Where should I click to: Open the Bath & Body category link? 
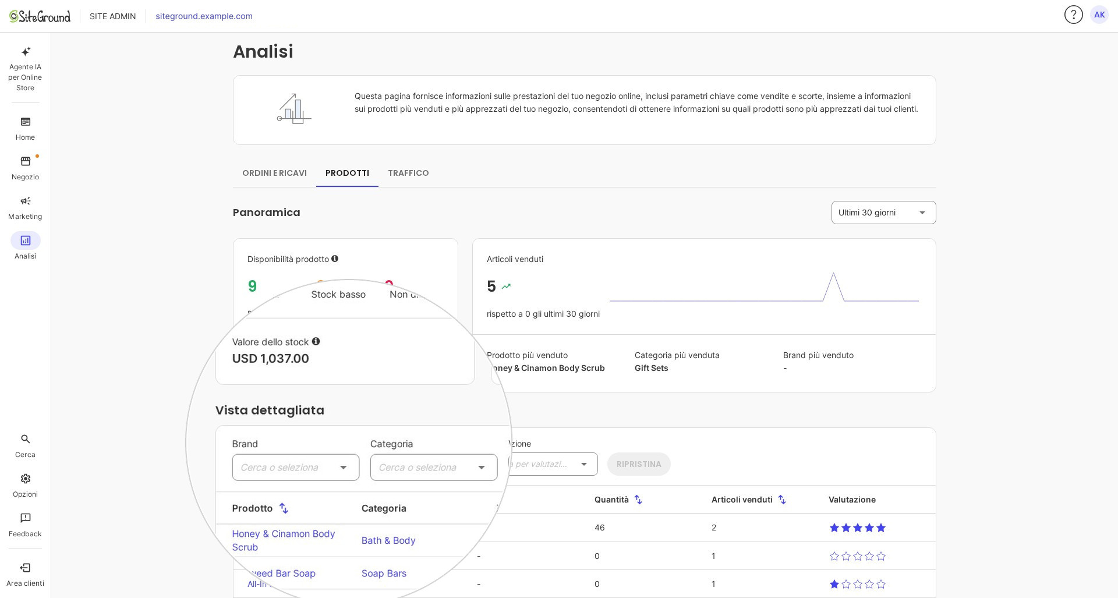(x=388, y=540)
